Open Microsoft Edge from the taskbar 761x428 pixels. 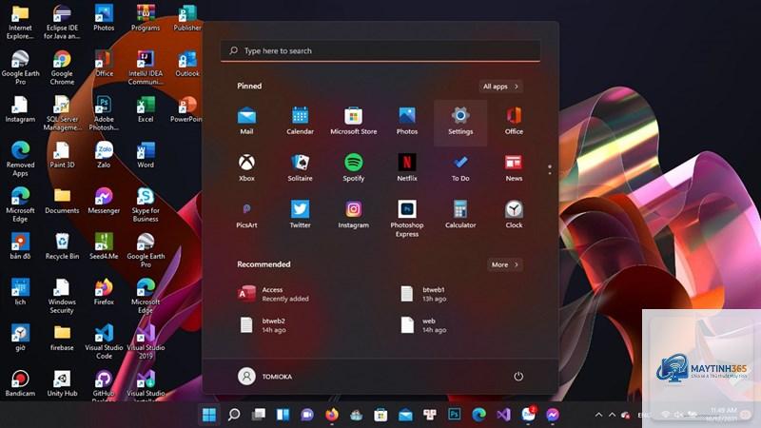[479, 415]
